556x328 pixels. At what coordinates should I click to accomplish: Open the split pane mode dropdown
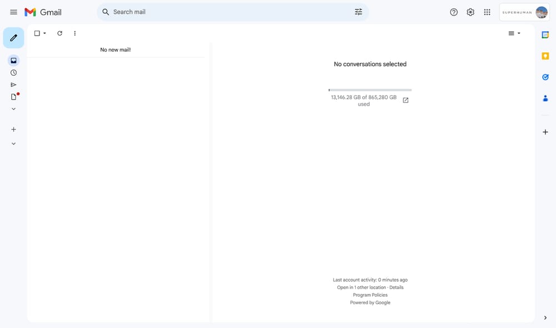[513, 33]
